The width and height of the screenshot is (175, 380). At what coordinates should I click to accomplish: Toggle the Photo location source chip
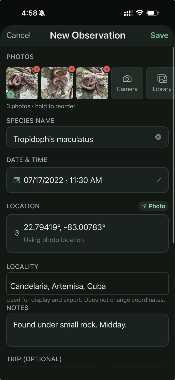point(154,206)
